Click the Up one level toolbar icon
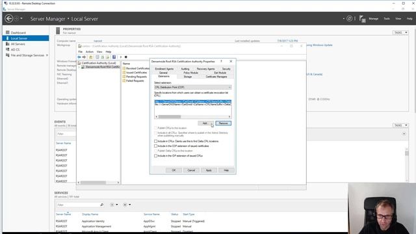 coord(91,57)
